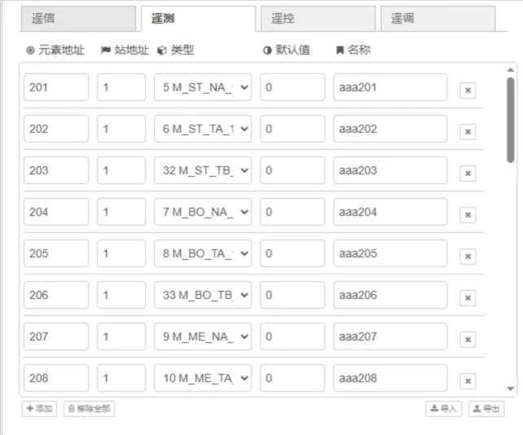Click the x icon for row aaa202
This screenshot has width=523, height=435.
468,131
